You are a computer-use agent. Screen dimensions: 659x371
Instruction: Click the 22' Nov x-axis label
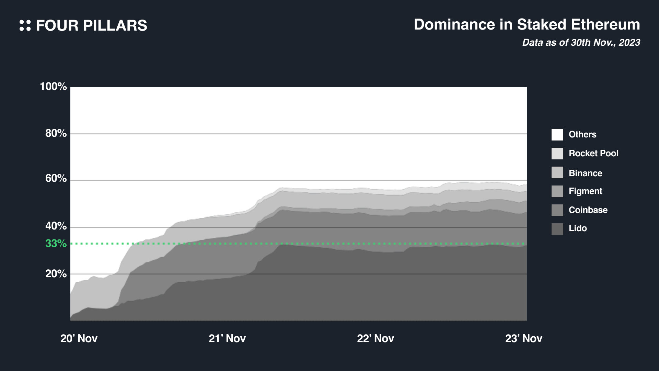pos(375,338)
